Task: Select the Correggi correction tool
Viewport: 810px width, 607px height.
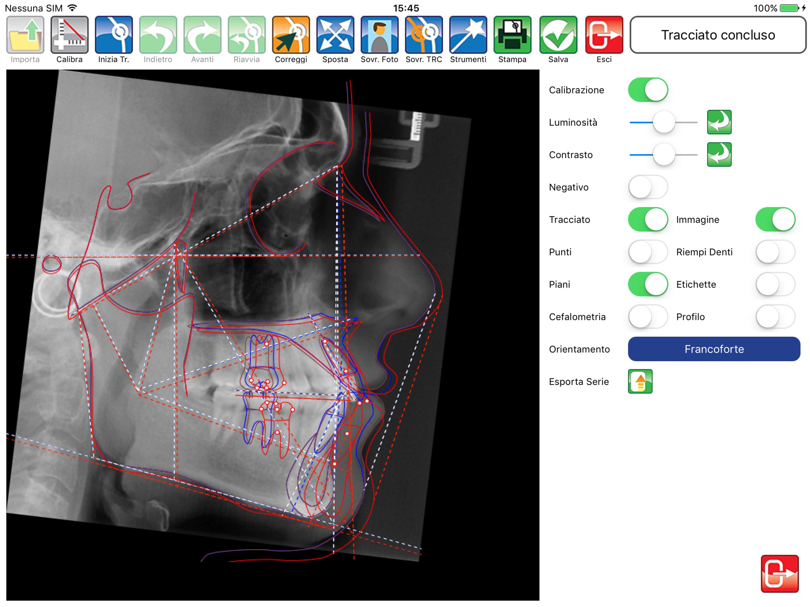Action: pos(291,35)
